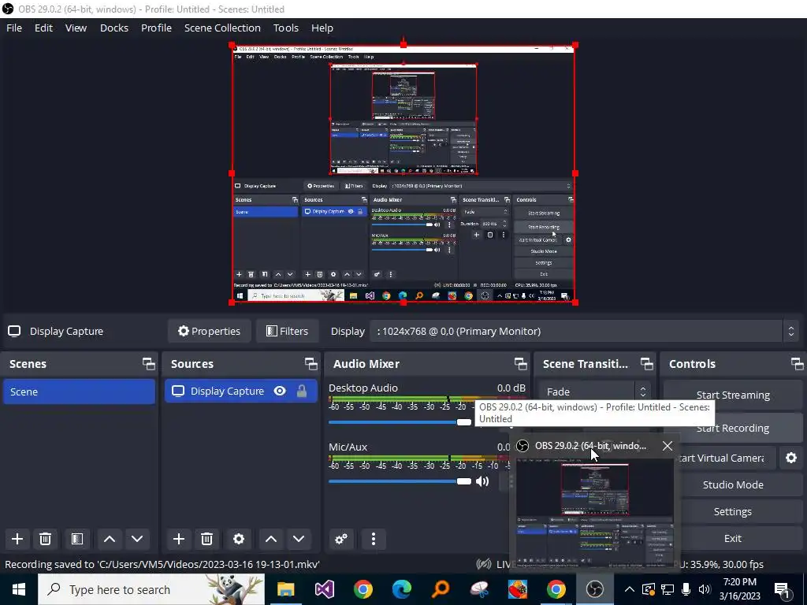The height and width of the screenshot is (605, 807).
Task: Undock the Scene Transitions panel
Action: click(647, 364)
